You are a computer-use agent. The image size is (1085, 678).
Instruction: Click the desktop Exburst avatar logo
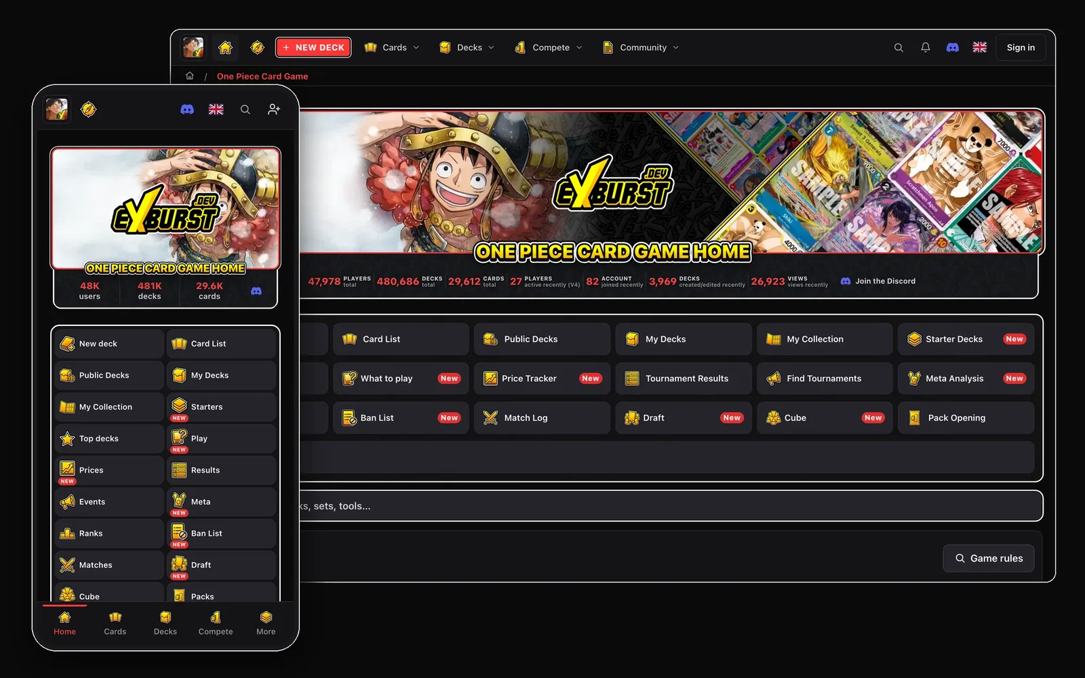click(x=193, y=47)
